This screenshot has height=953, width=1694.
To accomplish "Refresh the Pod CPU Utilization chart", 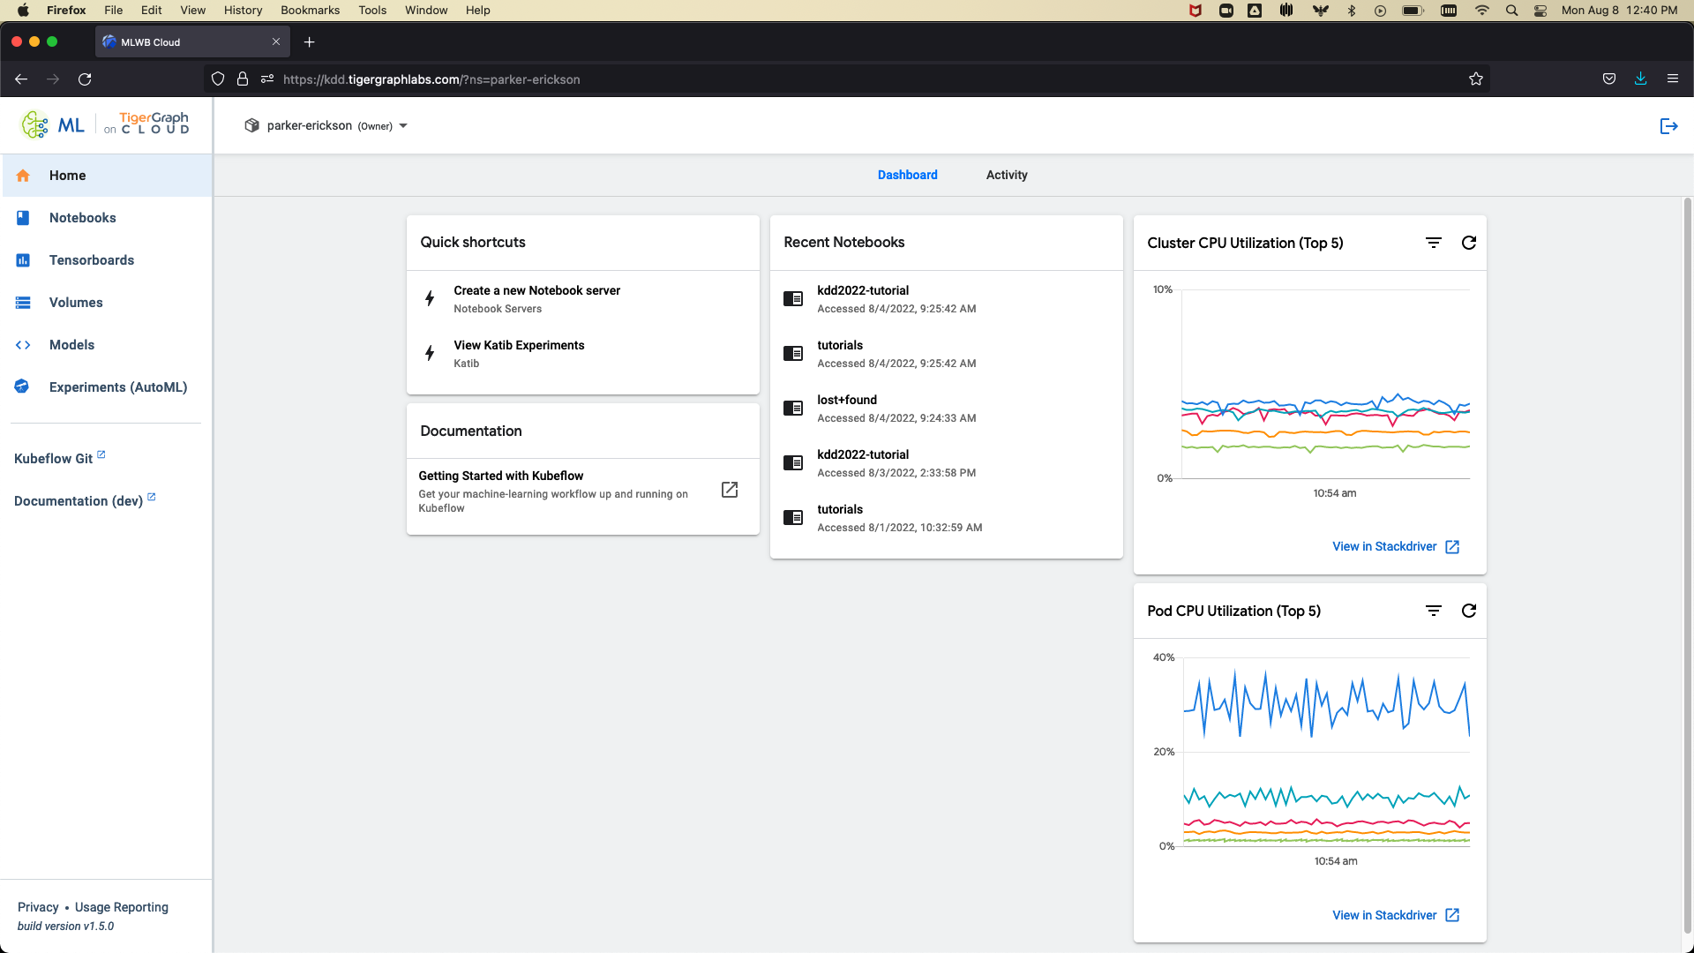I will pyautogui.click(x=1469, y=611).
